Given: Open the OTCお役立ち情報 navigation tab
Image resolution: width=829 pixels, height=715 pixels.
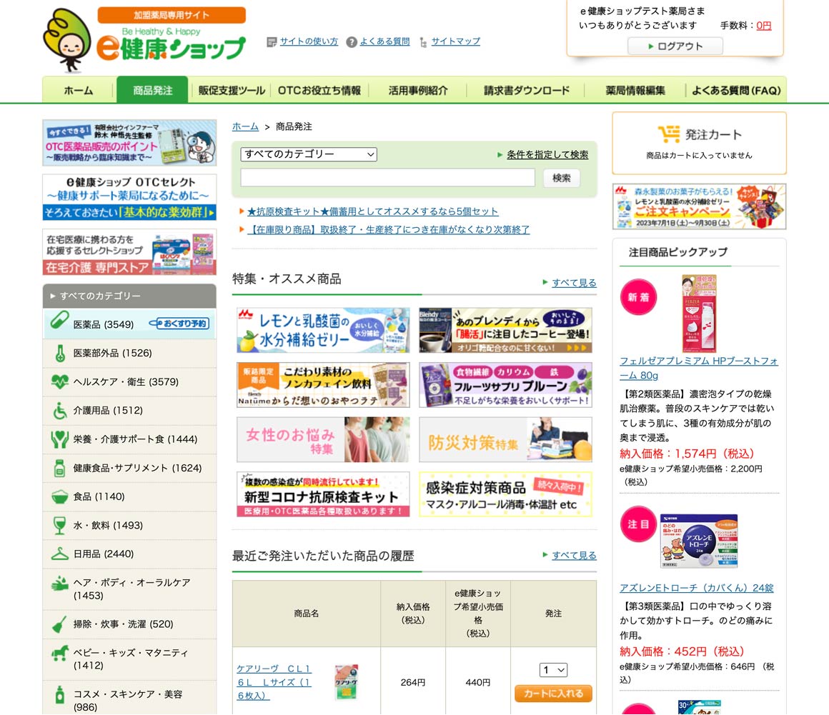Looking at the screenshot, I should click(319, 91).
